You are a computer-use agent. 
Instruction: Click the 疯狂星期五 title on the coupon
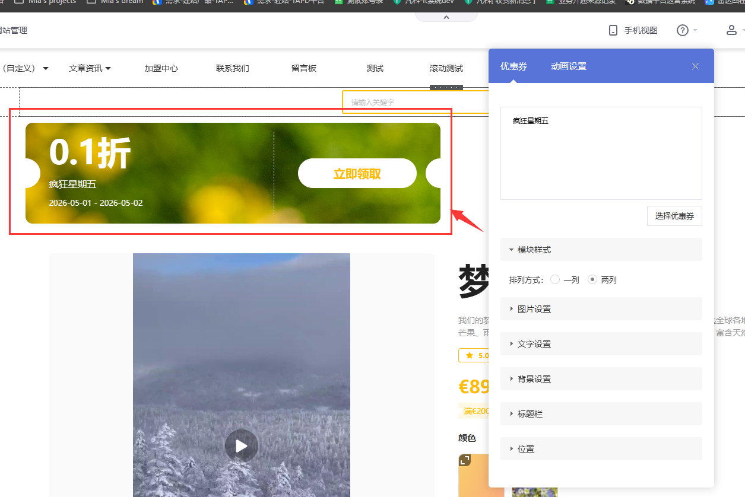tap(72, 184)
